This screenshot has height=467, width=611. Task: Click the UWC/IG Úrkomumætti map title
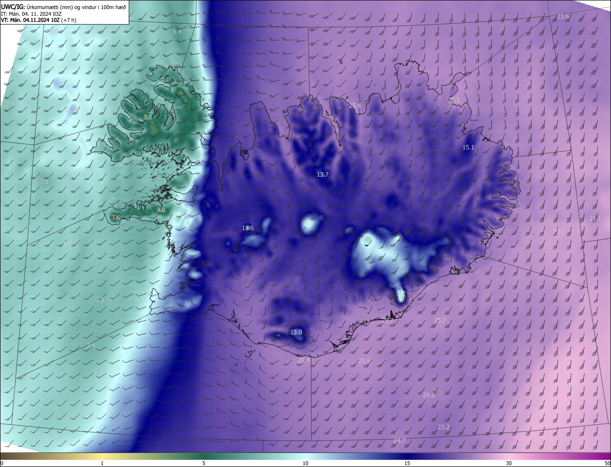point(63,7)
